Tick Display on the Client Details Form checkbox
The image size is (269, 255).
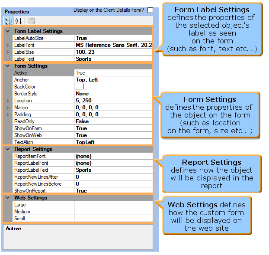[x=150, y=10]
